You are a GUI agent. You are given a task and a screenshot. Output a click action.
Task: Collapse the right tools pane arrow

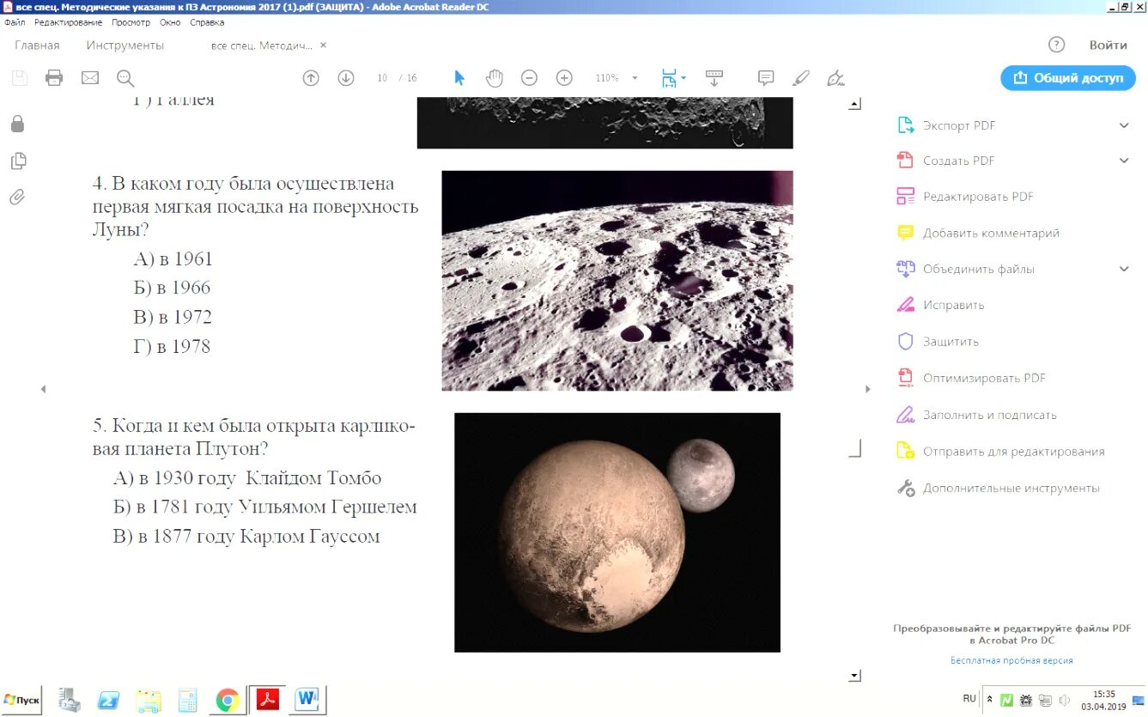pyautogui.click(x=867, y=389)
